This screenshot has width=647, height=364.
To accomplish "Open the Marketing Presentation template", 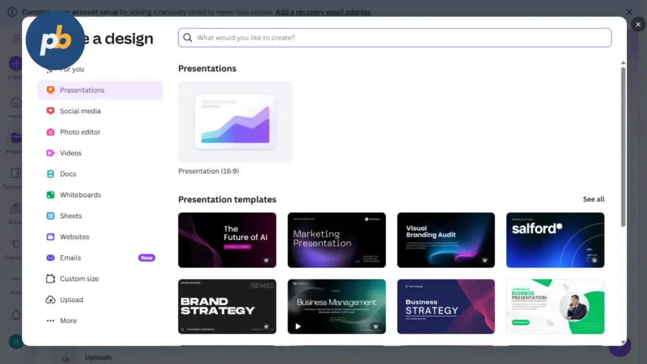I will pyautogui.click(x=337, y=240).
